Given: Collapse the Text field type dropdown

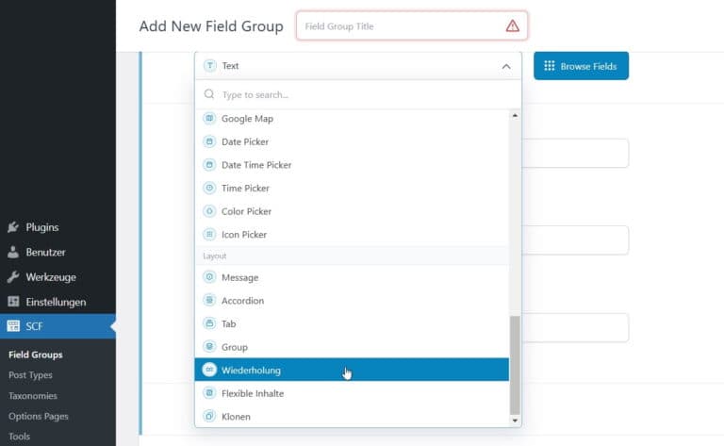Looking at the screenshot, I should pos(358,66).
